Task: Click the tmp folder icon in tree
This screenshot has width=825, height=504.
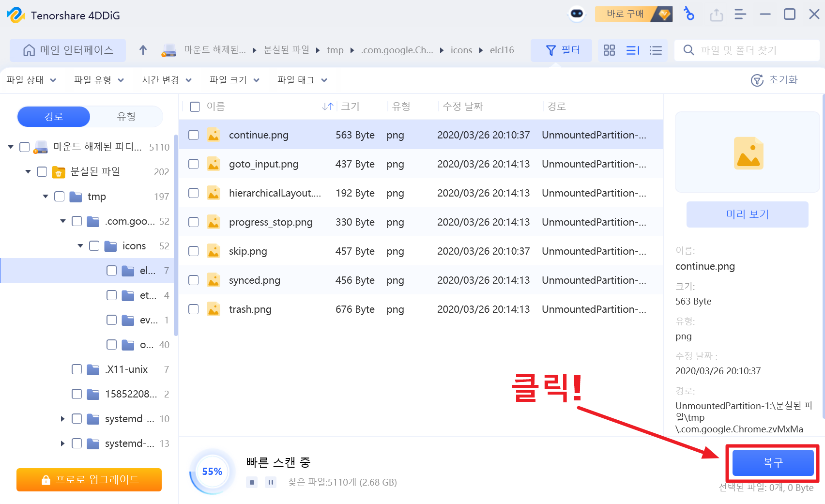Action: [76, 197]
